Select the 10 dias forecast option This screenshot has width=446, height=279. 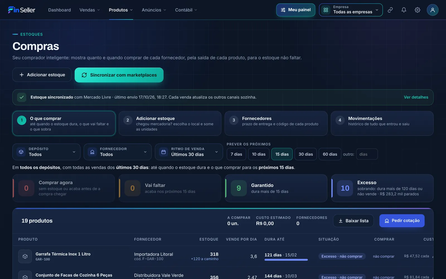point(259,154)
